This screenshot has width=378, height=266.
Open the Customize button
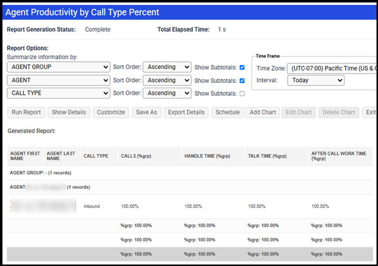coord(111,112)
